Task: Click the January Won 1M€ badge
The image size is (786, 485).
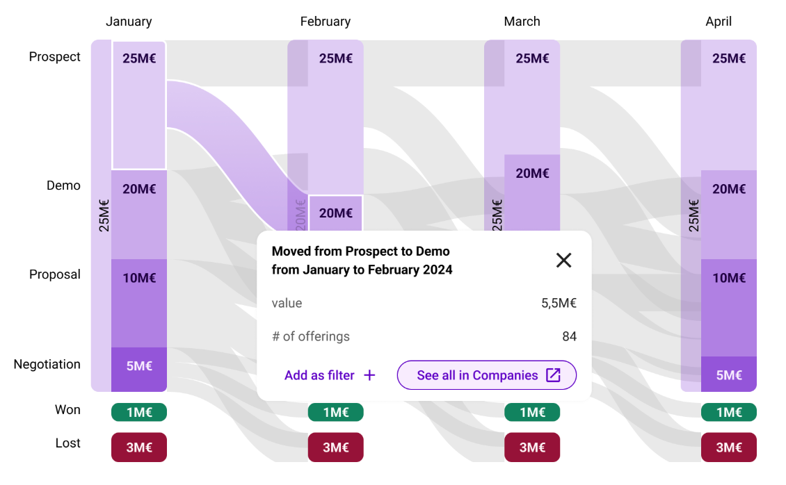Action: coord(139,412)
